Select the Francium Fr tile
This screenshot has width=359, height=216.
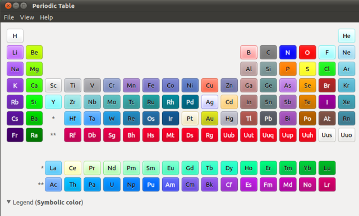15,135
